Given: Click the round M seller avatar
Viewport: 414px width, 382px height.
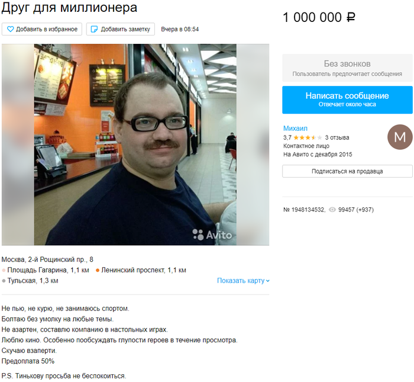Looking at the screenshot, I should click(400, 137).
